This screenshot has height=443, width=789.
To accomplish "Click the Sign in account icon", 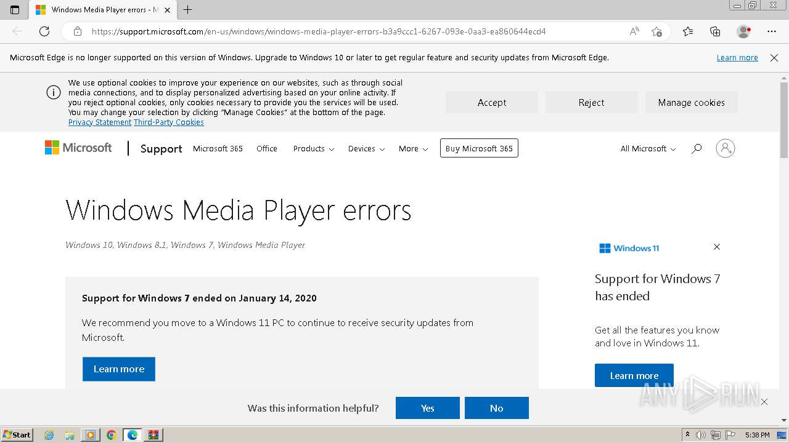I will coord(726,148).
